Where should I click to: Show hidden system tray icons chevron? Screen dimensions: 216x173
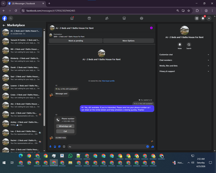click(188, 163)
